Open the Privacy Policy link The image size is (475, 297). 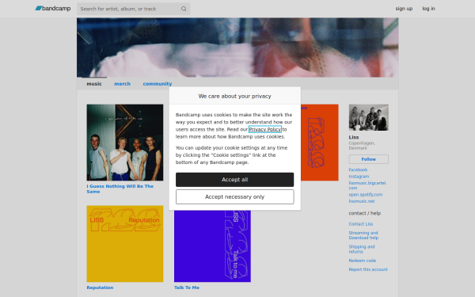pyautogui.click(x=265, y=129)
